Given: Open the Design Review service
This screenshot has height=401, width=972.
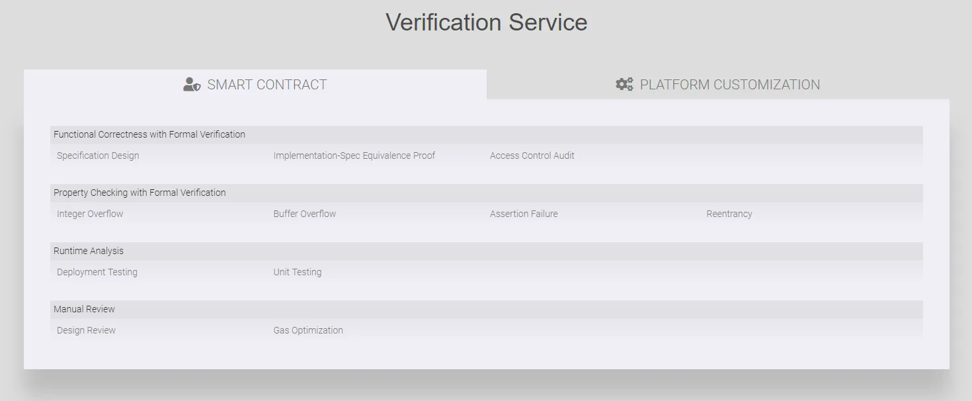Looking at the screenshot, I should click(85, 330).
